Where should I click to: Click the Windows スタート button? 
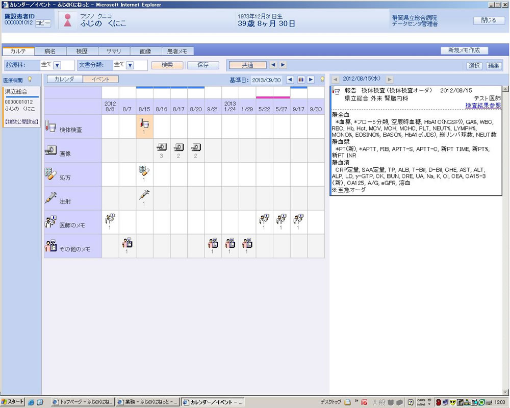pos(13,402)
